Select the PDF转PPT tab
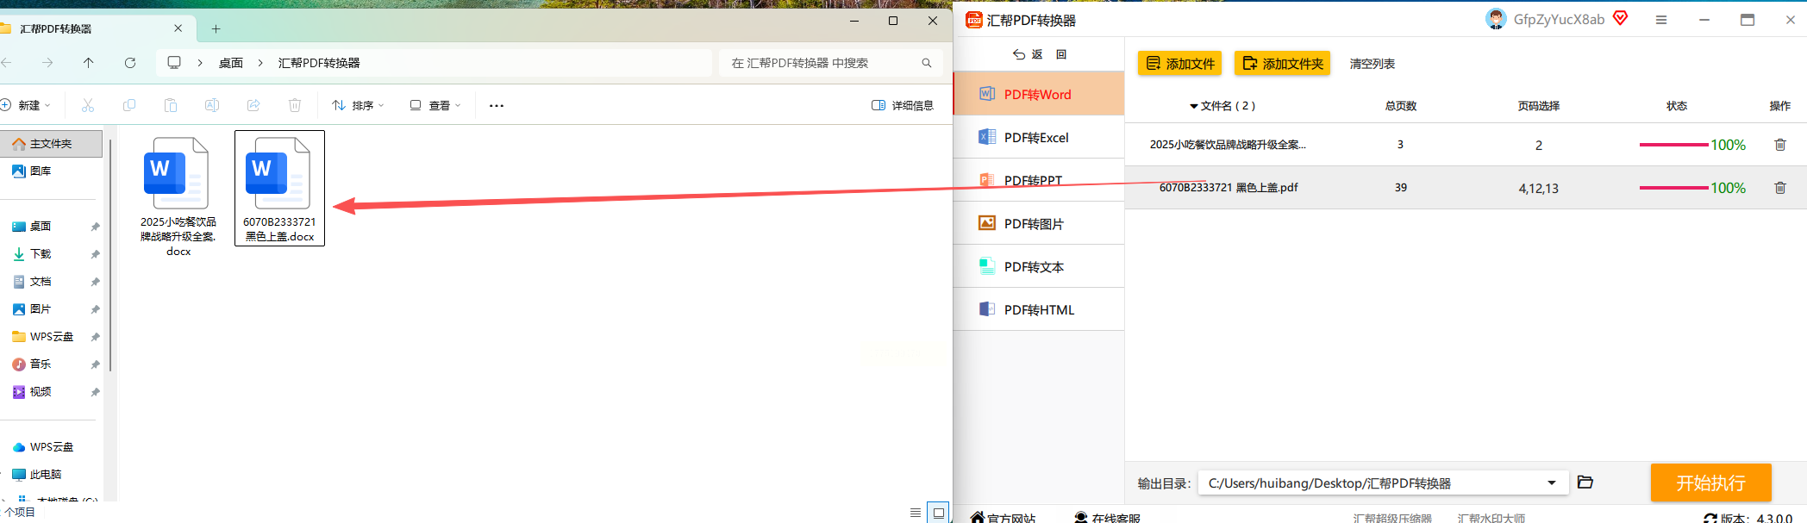 (x=1038, y=180)
